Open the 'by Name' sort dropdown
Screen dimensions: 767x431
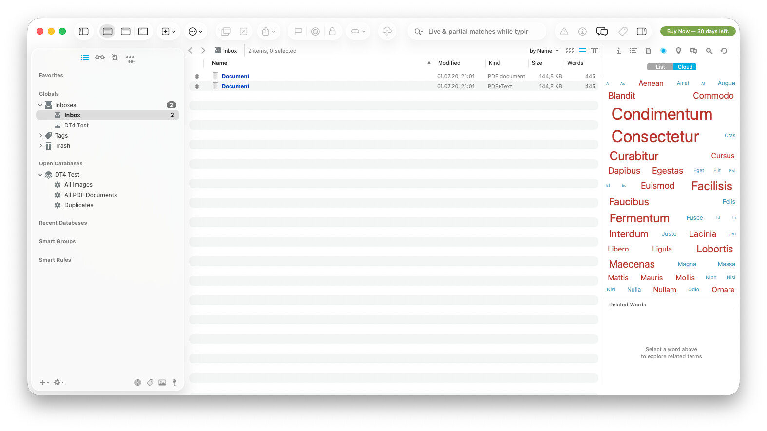click(544, 51)
